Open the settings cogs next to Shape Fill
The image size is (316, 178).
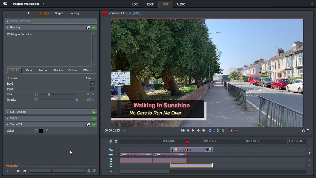88,124
